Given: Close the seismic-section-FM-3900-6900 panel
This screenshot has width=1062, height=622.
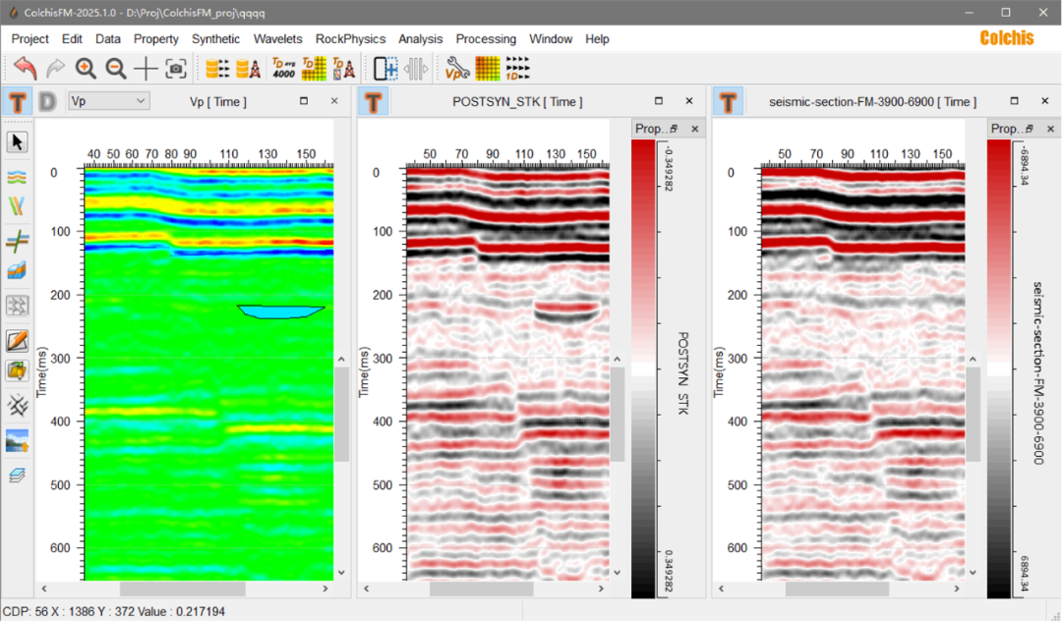Looking at the screenshot, I should pyautogui.click(x=1043, y=101).
